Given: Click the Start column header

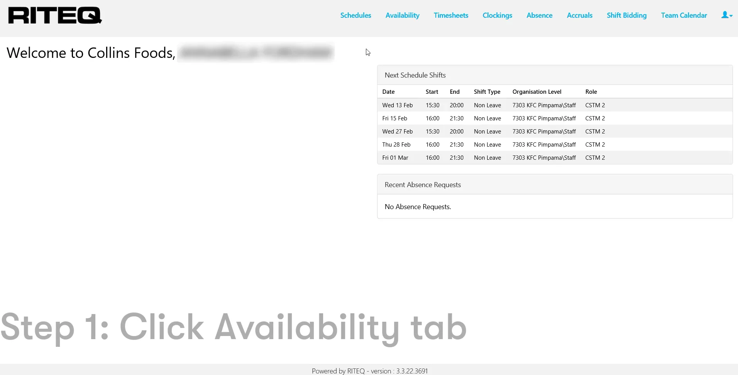Looking at the screenshot, I should pos(432,92).
